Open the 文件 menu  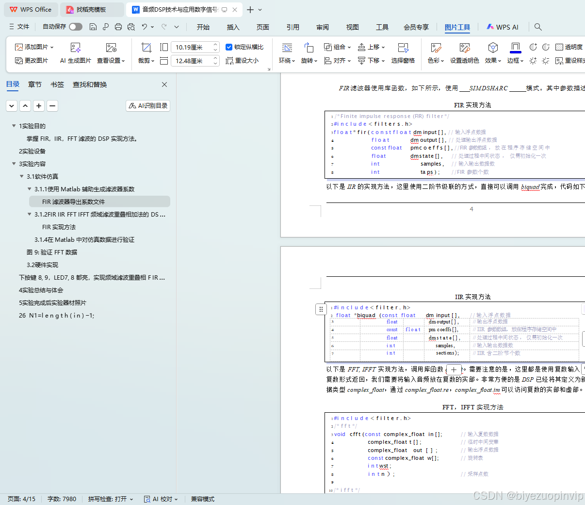[x=19, y=27]
